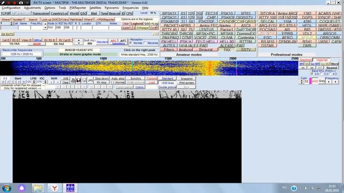Select Normal reception radio button
The image size is (344, 193).
click(x=131, y=43)
